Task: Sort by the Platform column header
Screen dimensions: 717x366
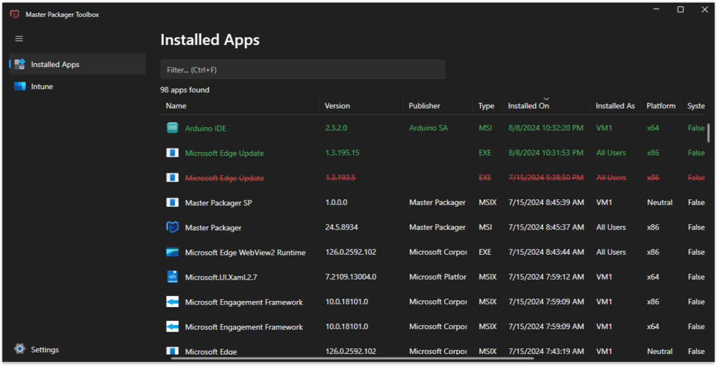Action: tap(661, 106)
